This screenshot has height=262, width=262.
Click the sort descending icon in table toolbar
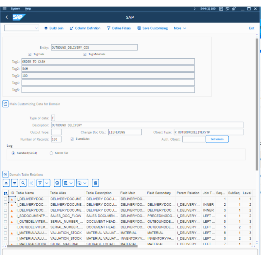click(x=15, y=183)
